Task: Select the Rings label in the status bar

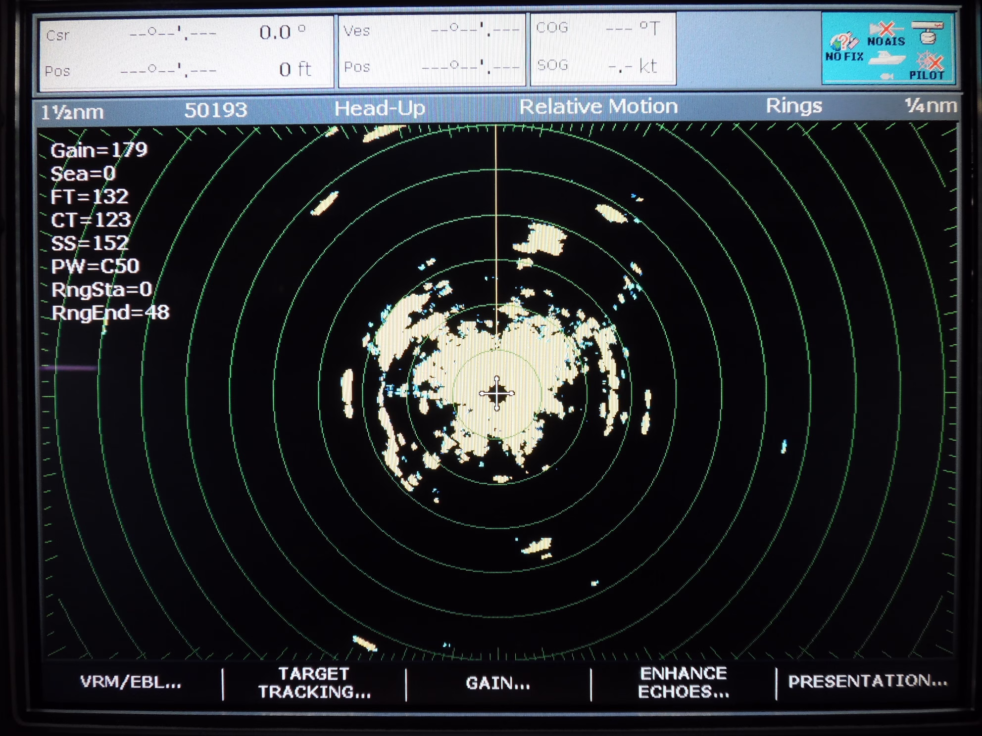Action: tap(794, 105)
